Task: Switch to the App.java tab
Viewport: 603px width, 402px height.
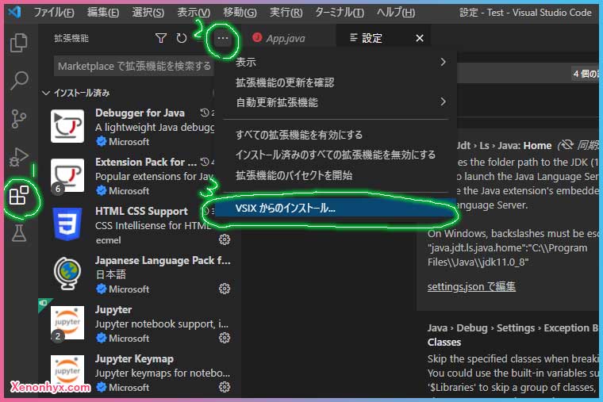Action: click(x=286, y=38)
